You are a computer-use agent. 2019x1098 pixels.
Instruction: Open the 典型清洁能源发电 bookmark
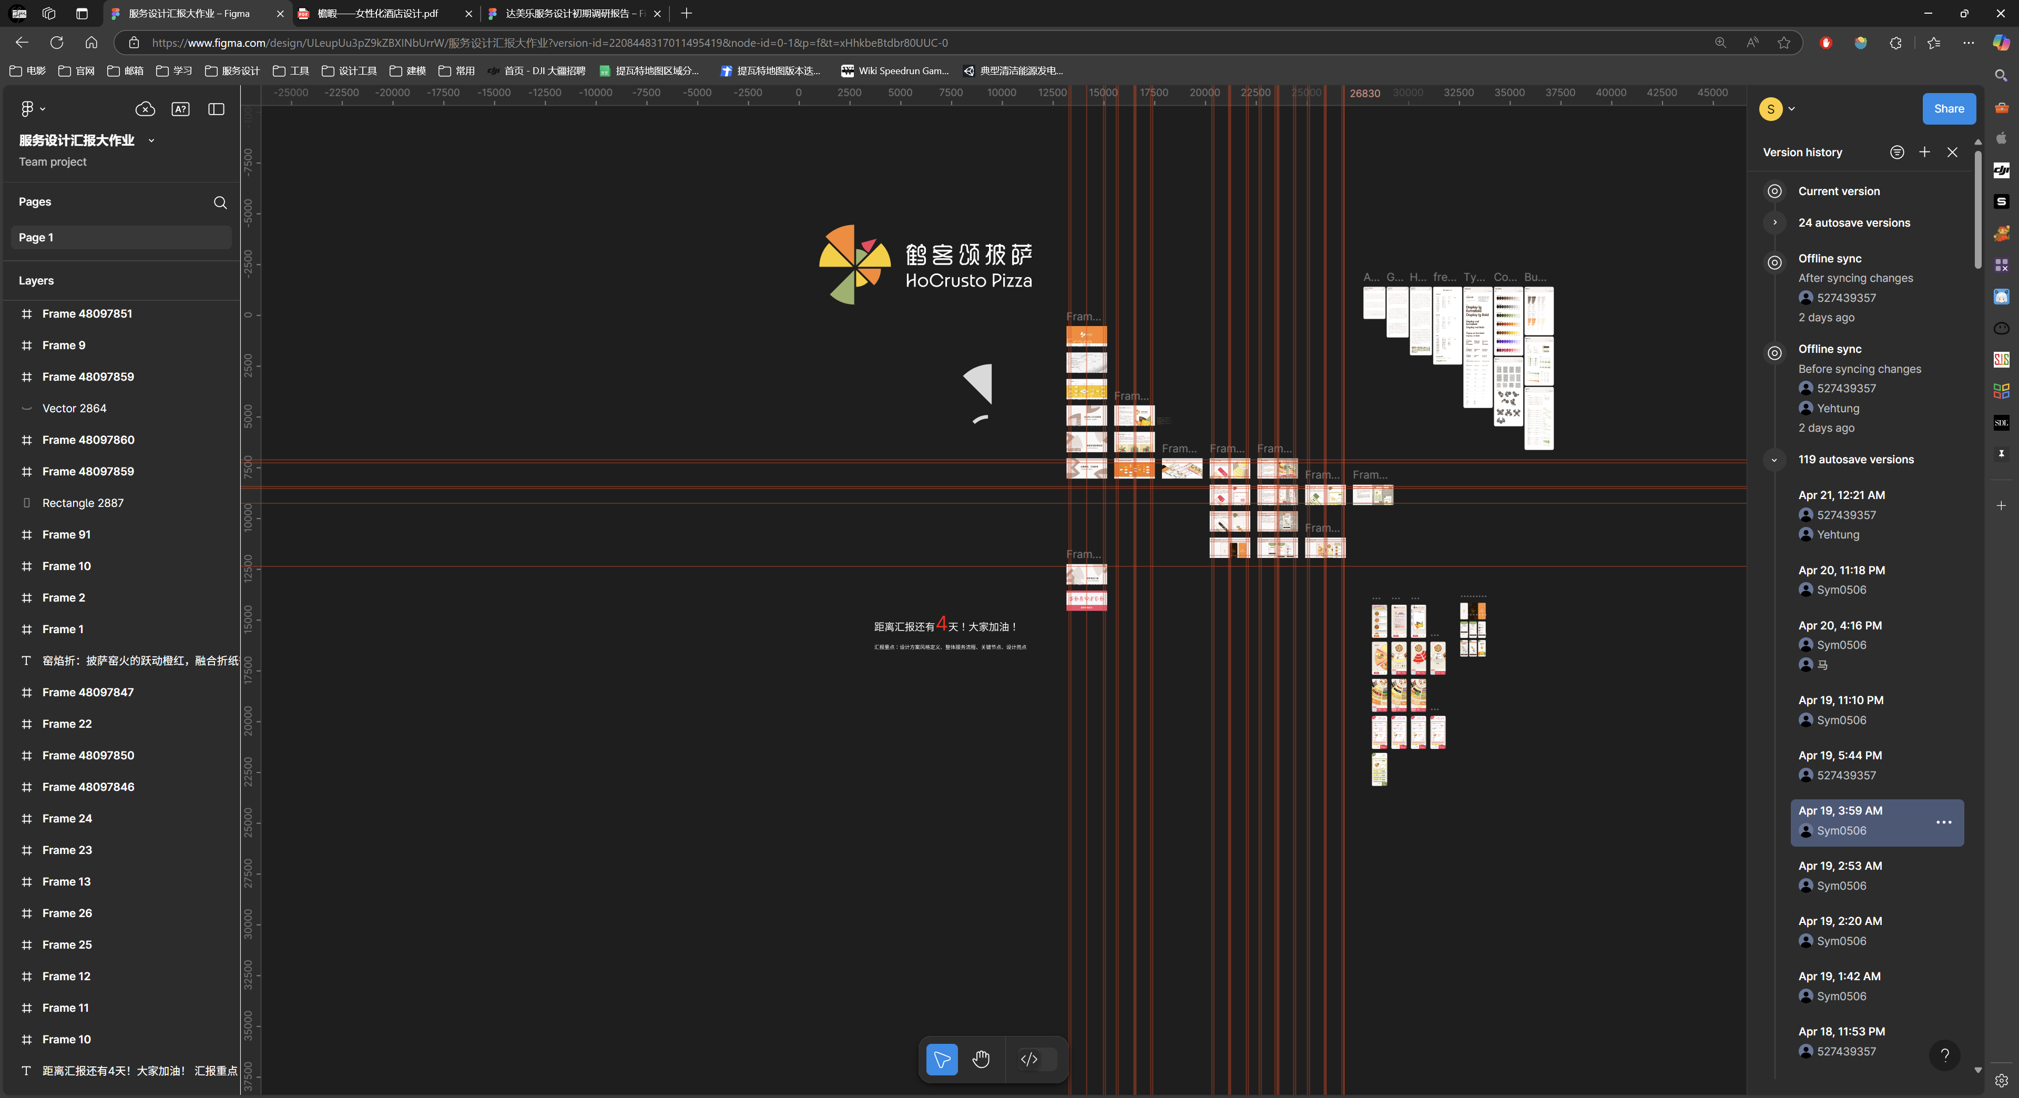tap(1013, 70)
